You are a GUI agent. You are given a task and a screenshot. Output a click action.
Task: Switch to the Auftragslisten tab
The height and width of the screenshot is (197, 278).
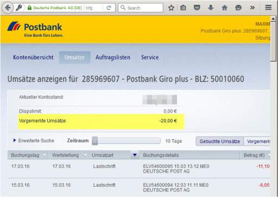click(x=113, y=57)
